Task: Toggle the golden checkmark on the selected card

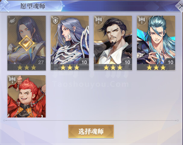Action: click(27, 43)
